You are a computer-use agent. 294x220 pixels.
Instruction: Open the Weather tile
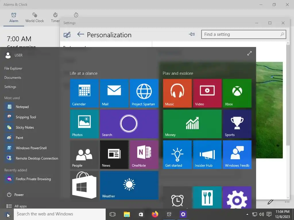pyautogui.click(x=129, y=185)
